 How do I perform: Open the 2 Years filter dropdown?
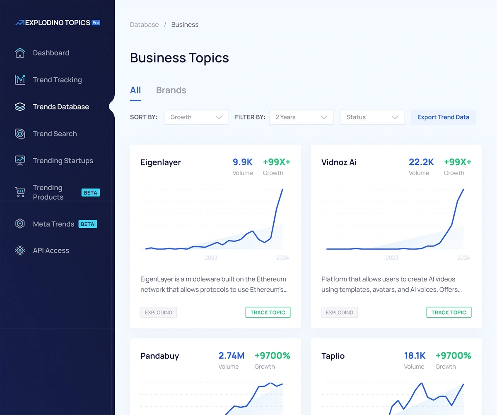pos(302,117)
